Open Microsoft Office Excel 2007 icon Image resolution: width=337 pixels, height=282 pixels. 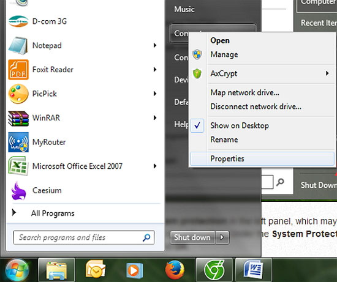click(18, 166)
